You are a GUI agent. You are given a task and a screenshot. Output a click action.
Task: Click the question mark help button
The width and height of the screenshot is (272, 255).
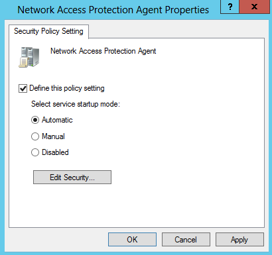point(230,7)
